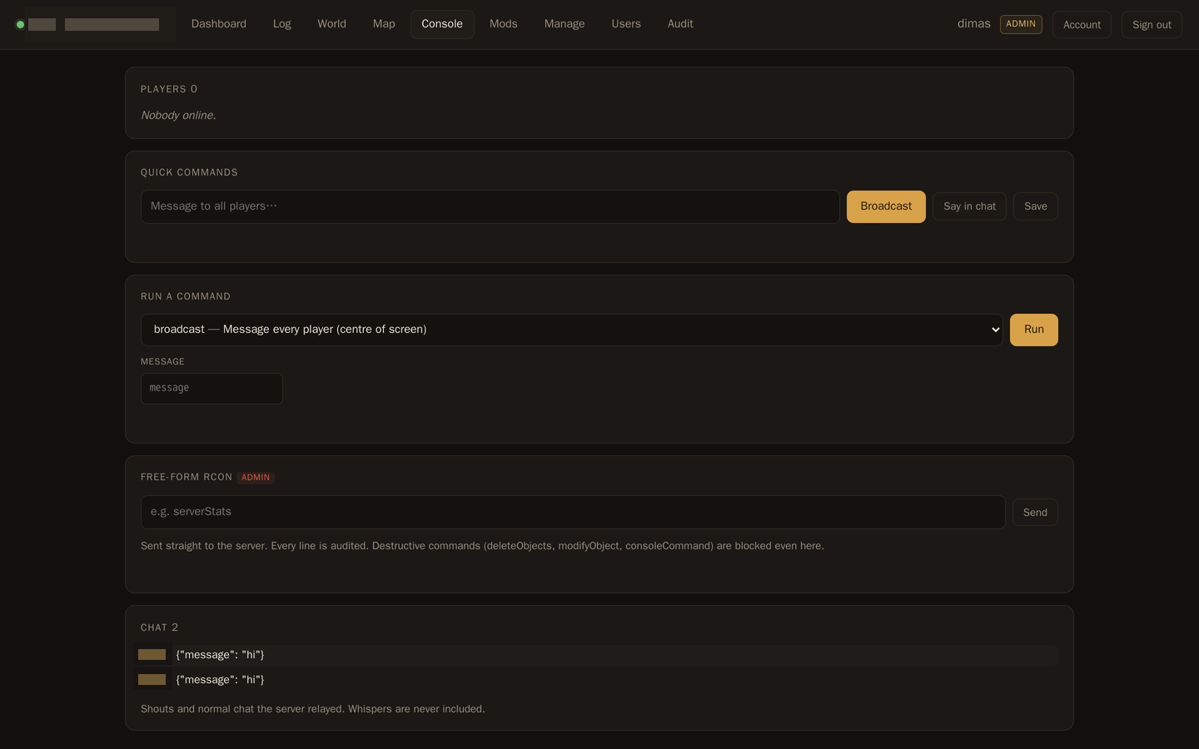
Task: Focus the message parameter input
Action: tap(211, 389)
